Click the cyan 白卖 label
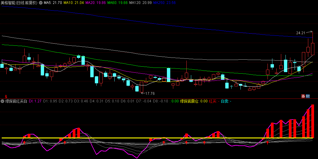Viewport: 318px width, 159px height. click(x=226, y=101)
